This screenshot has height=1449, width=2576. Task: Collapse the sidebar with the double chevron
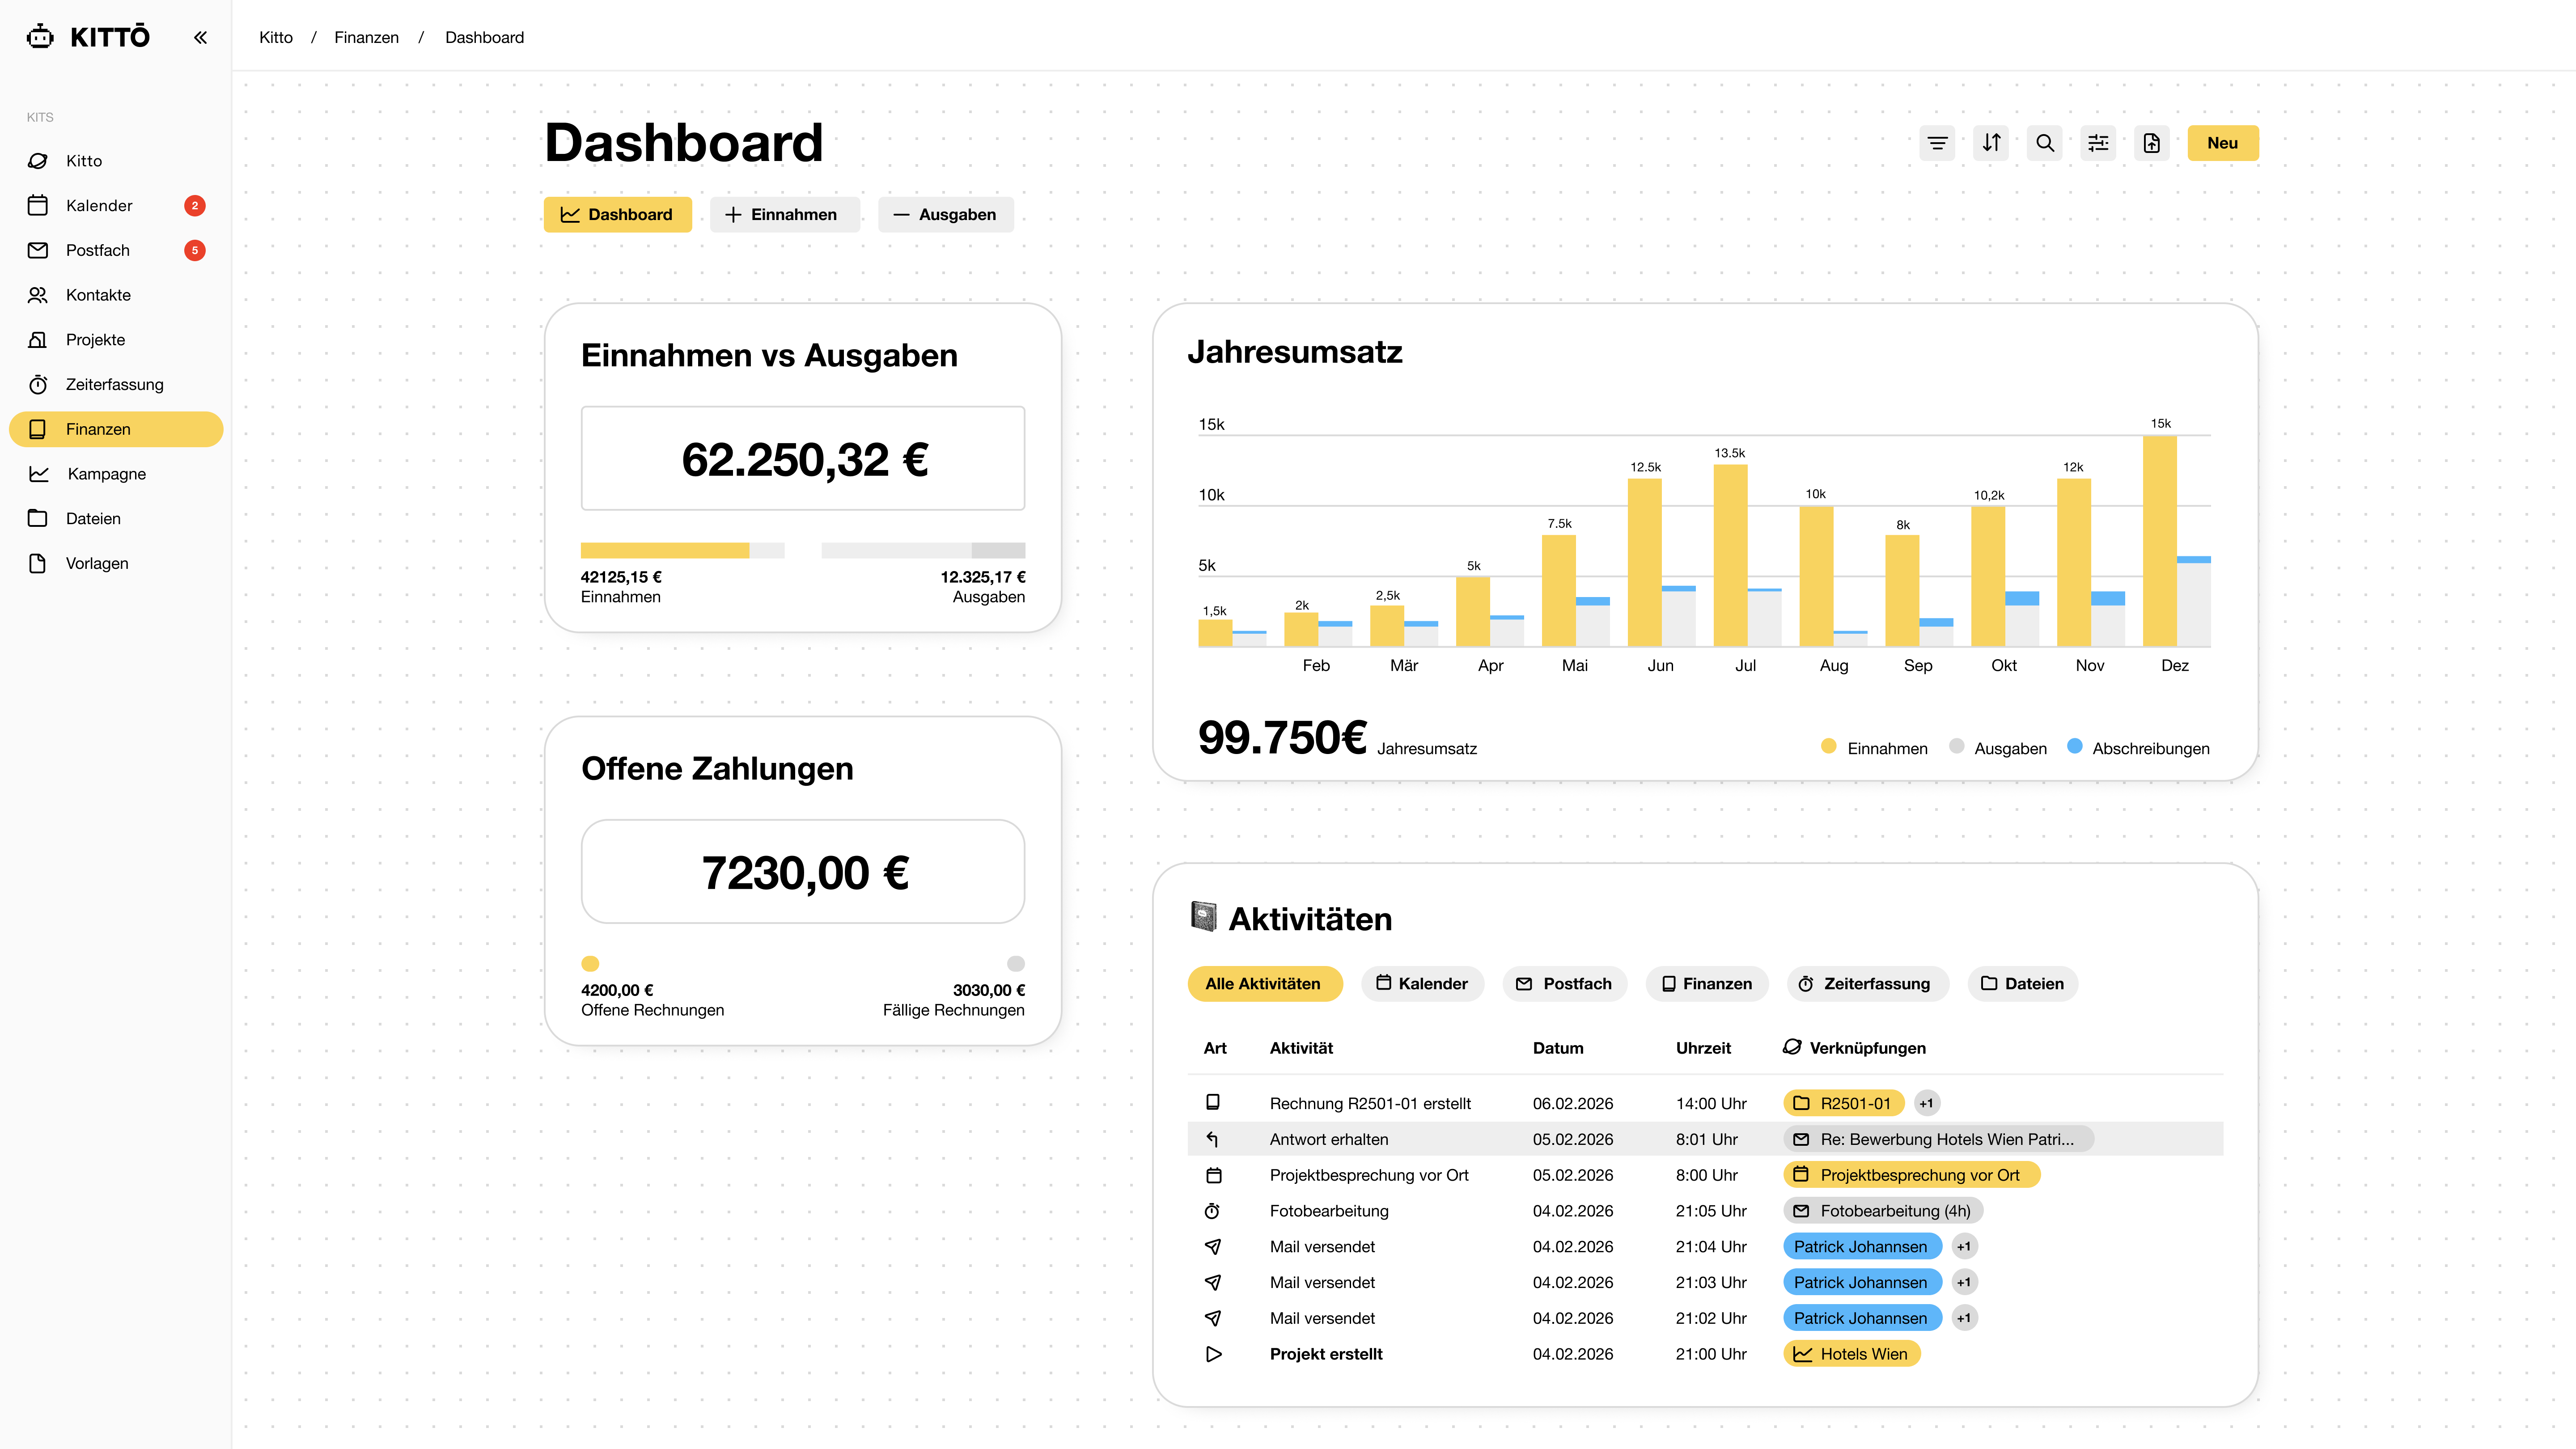(x=200, y=37)
